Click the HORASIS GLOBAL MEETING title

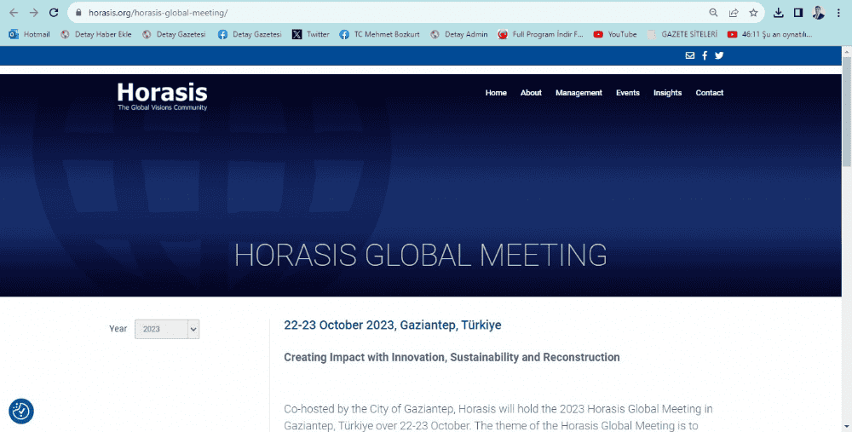[x=421, y=255]
